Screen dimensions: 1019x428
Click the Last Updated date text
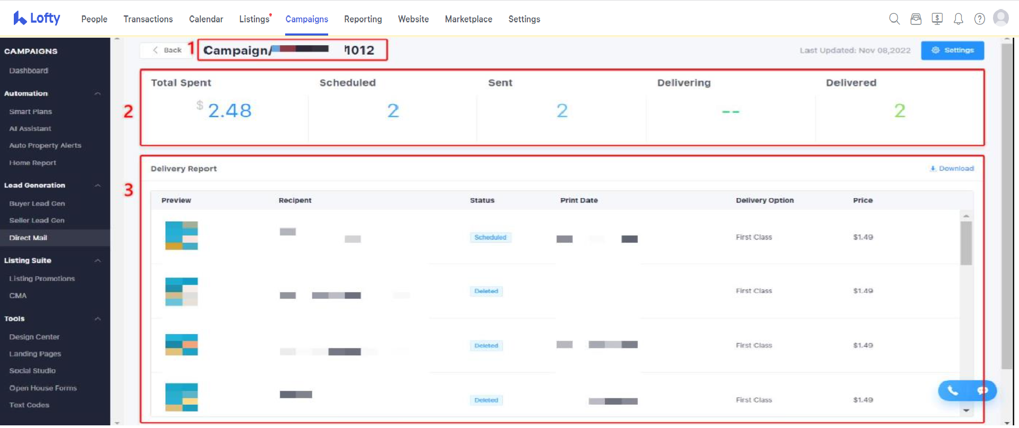pyautogui.click(x=855, y=50)
